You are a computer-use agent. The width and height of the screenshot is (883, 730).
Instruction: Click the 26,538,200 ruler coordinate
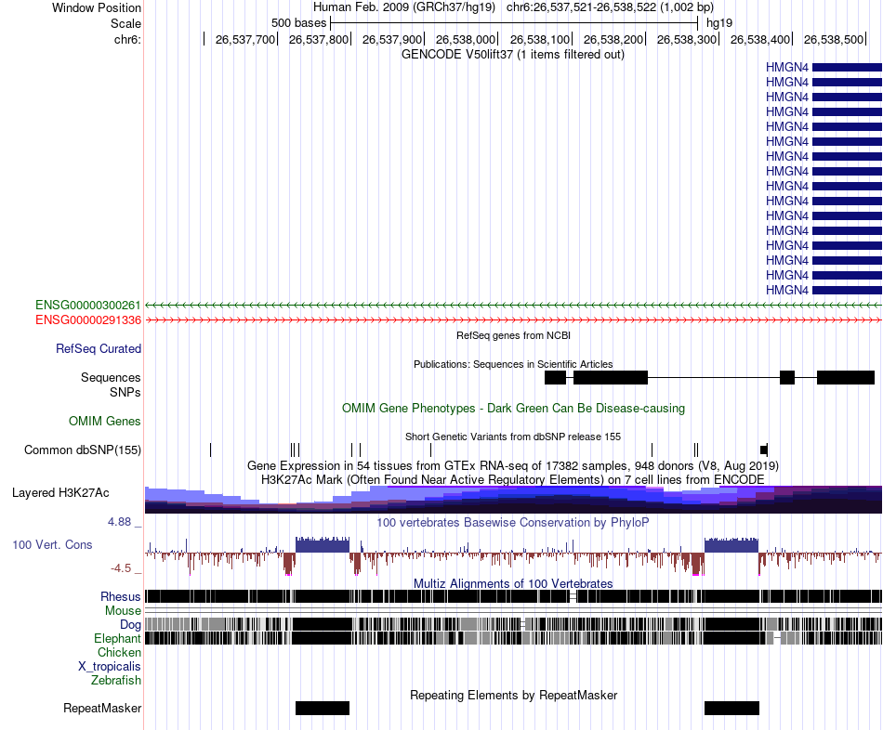tap(613, 39)
